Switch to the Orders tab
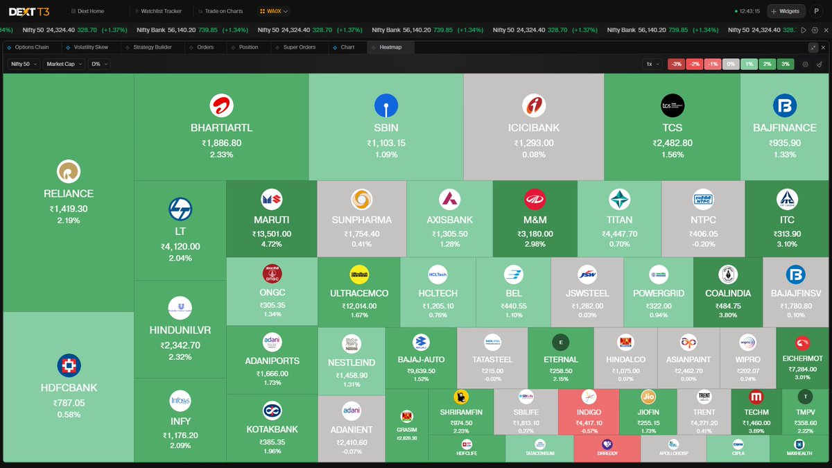This screenshot has width=832, height=468. 205,47
